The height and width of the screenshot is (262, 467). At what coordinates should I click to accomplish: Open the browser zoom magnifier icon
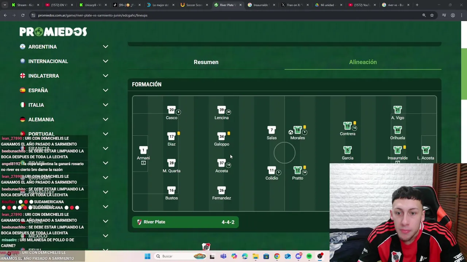click(424, 15)
